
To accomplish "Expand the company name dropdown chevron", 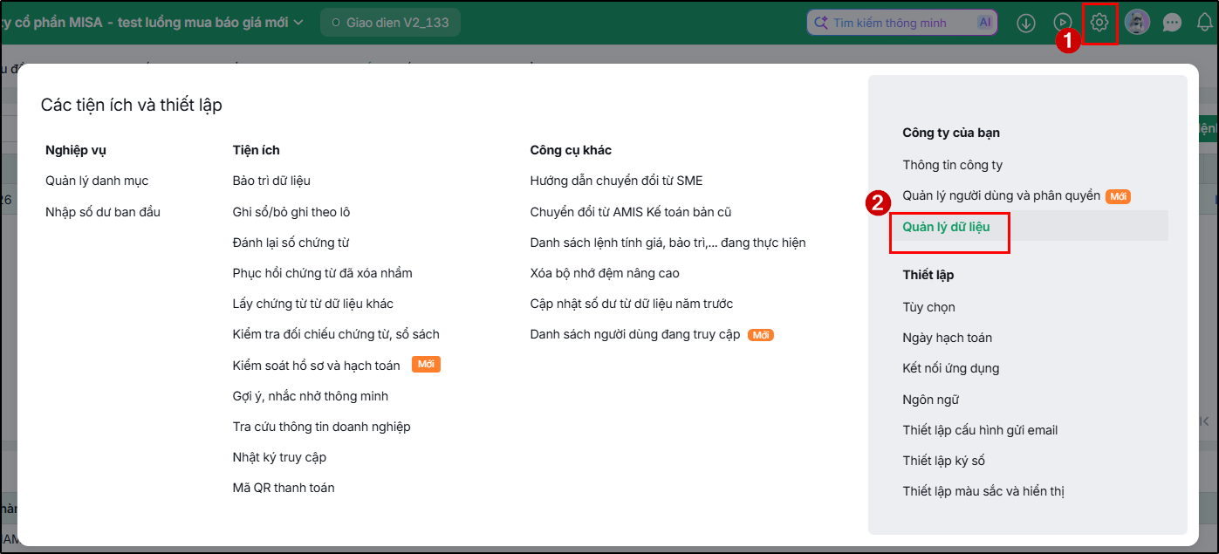I will pyautogui.click(x=298, y=23).
